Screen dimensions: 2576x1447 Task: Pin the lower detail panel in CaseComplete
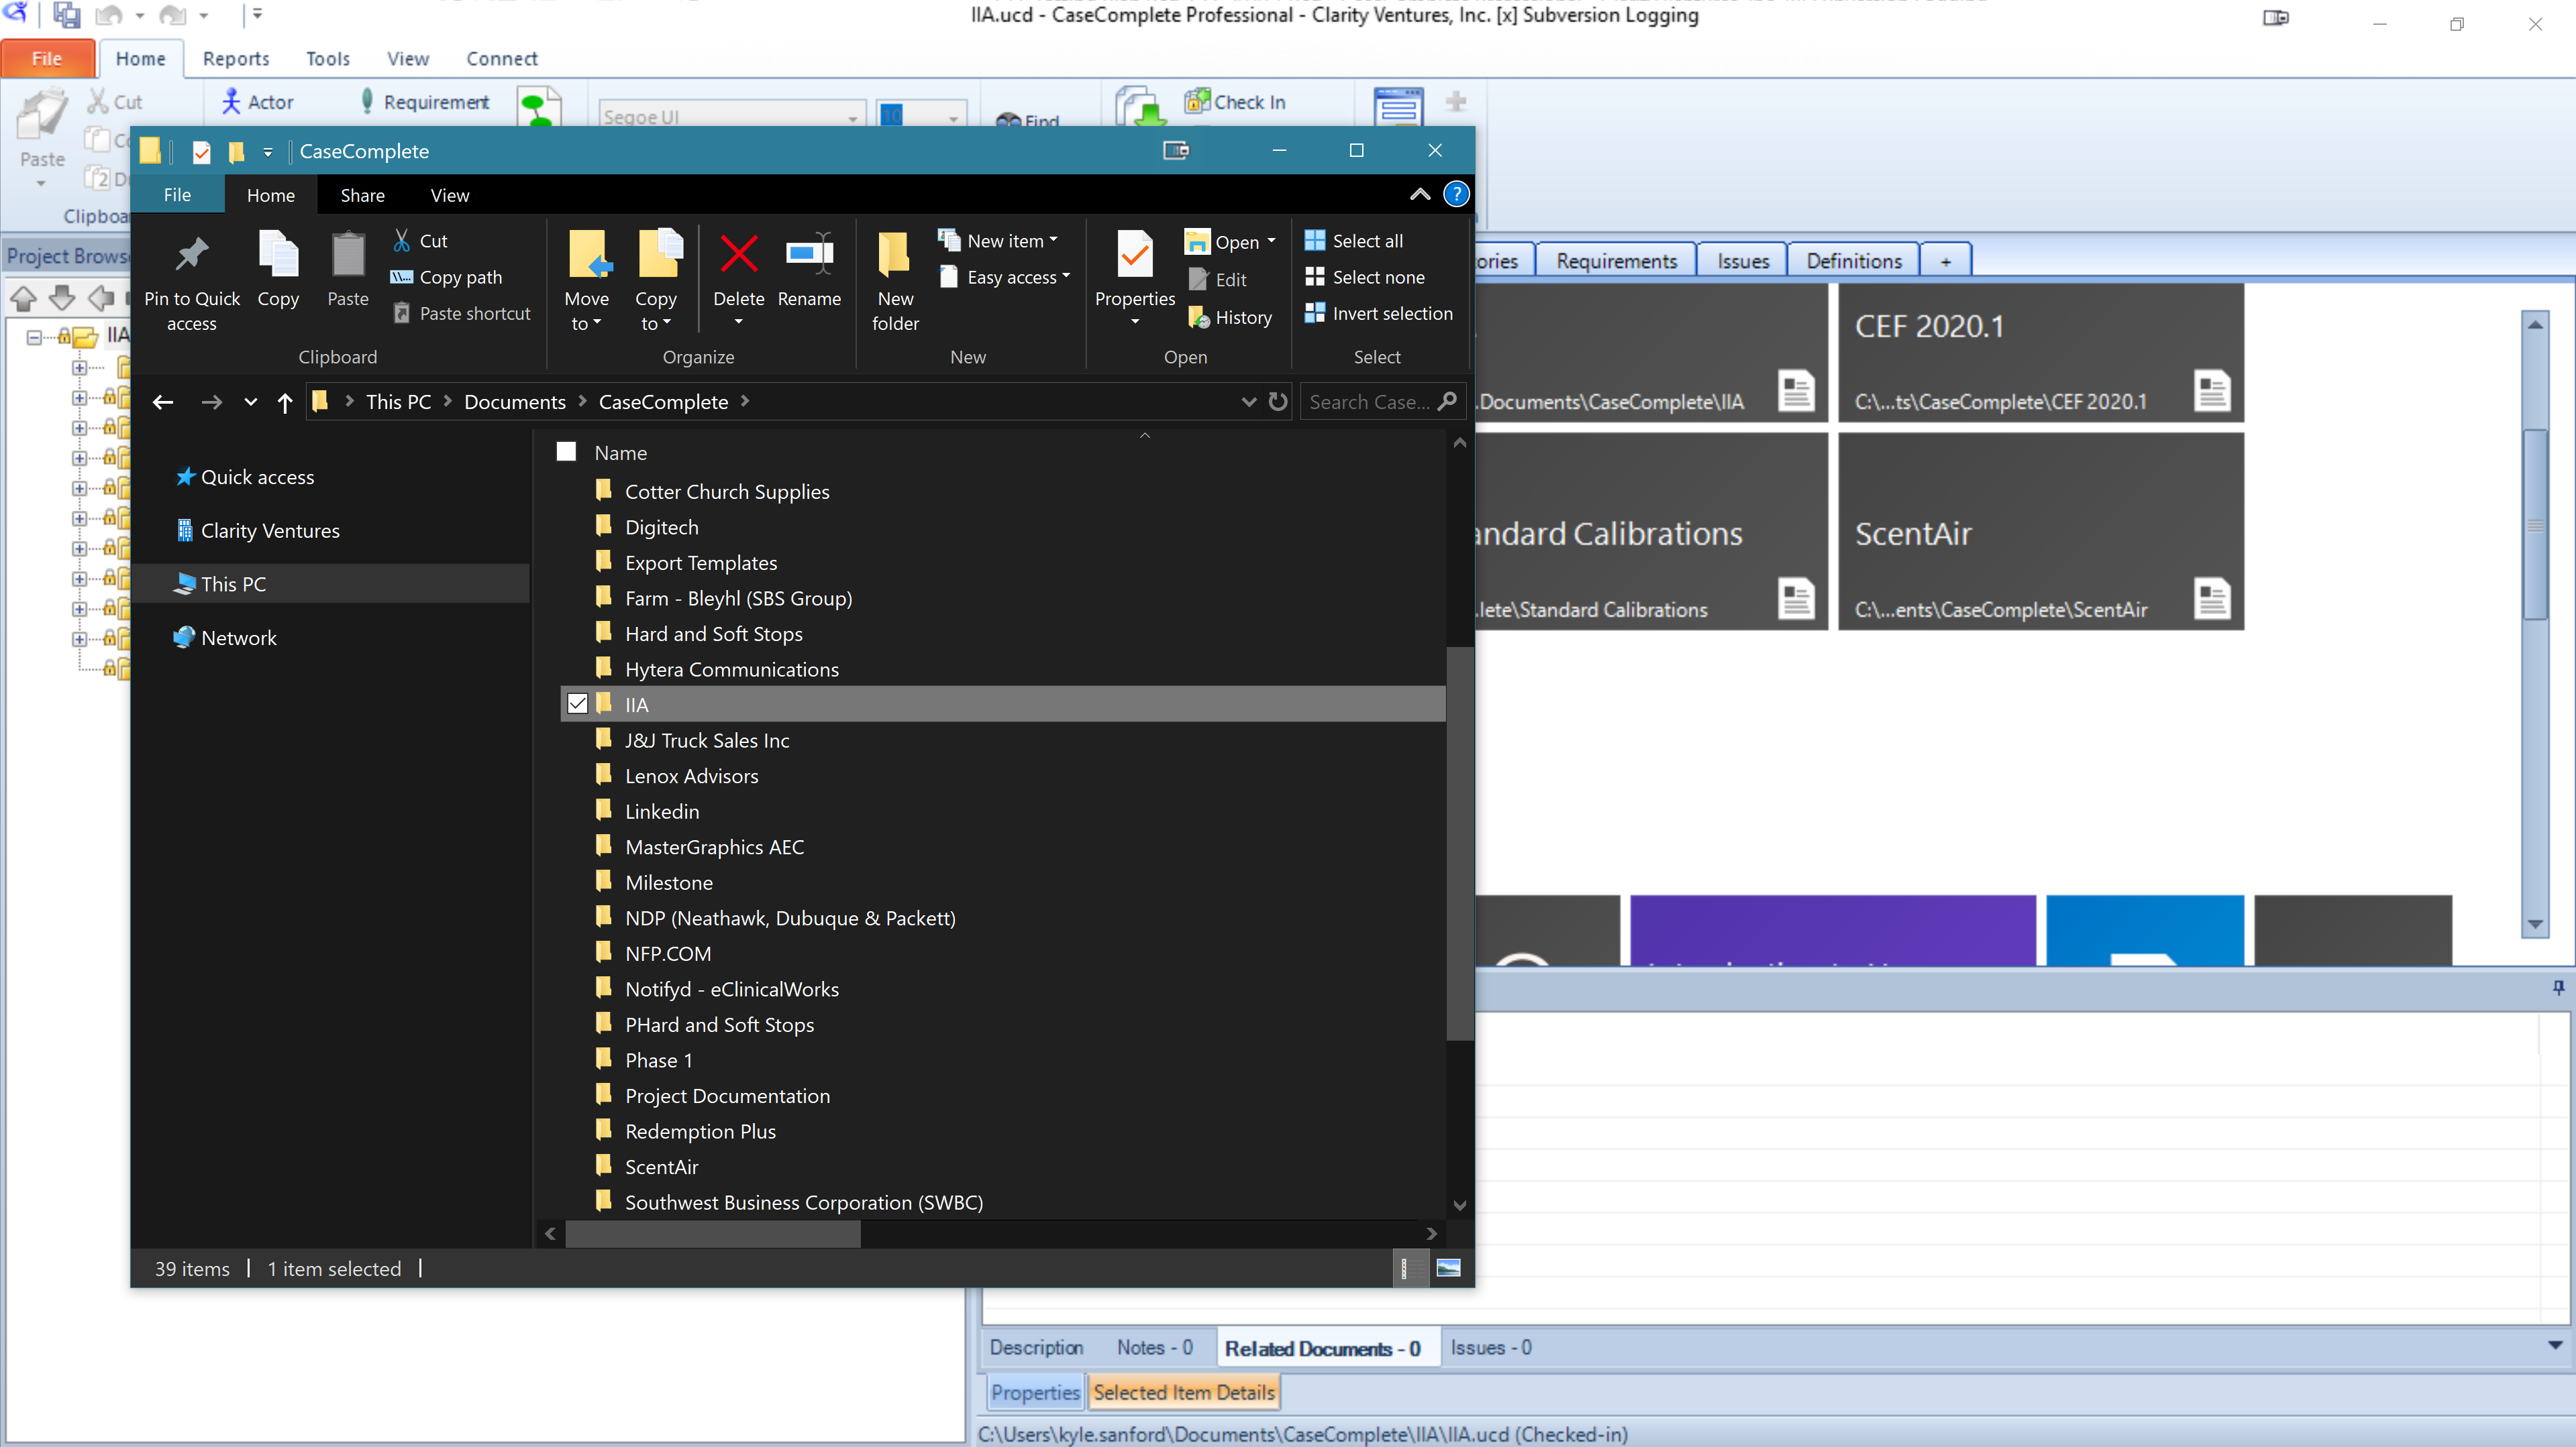2558,987
